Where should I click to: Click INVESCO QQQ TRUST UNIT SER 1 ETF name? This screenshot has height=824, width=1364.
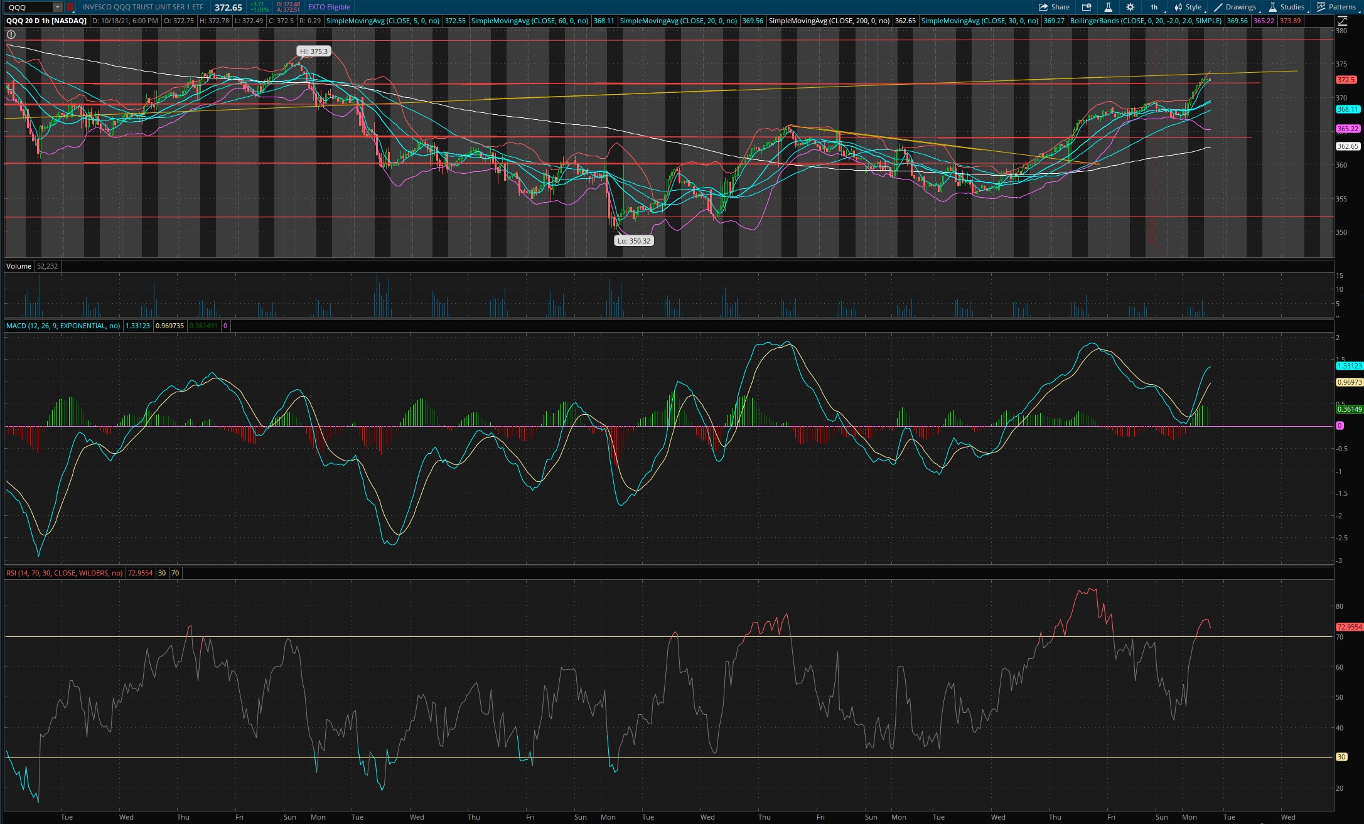tap(143, 7)
